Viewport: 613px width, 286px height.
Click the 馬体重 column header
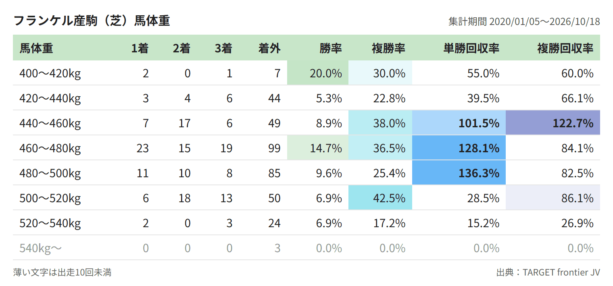36,48
